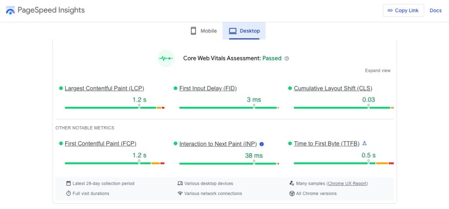Viewport: 449px width, 209px height.
Task: Click the FID distribution bar
Action: pyautogui.click(x=229, y=108)
